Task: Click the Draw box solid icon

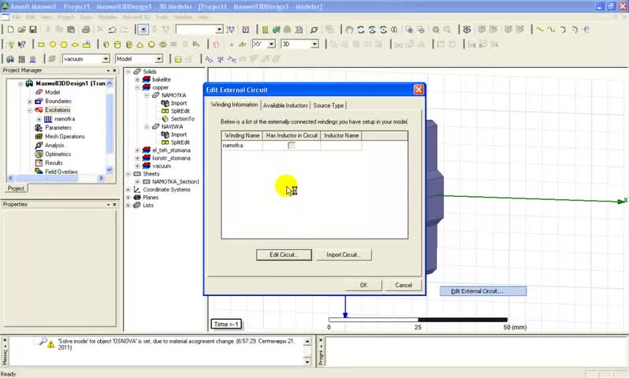Action: [x=106, y=45]
